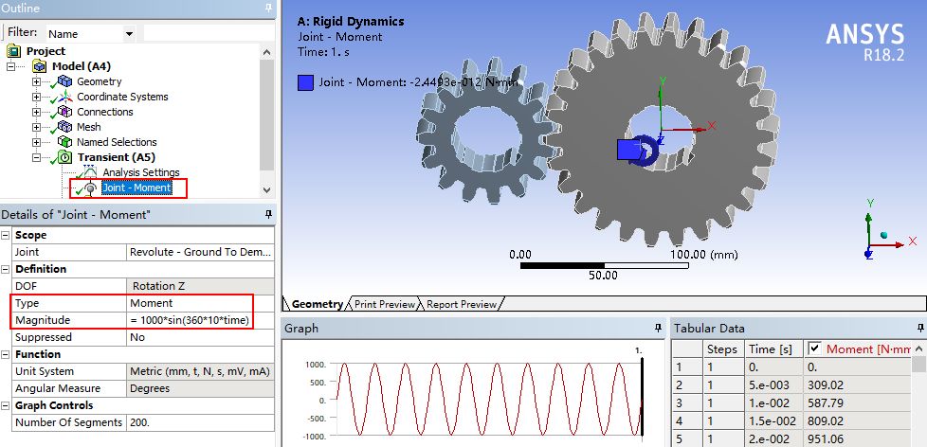
Task: Select row header 3 in Tabular Data
Action: click(686, 403)
